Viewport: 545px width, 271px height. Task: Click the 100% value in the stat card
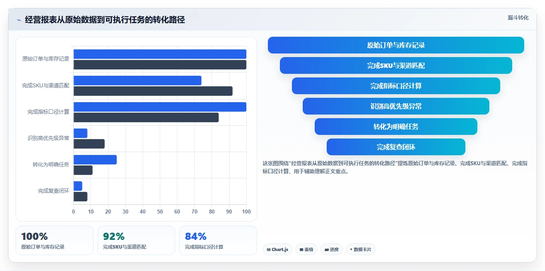[x=34, y=236]
